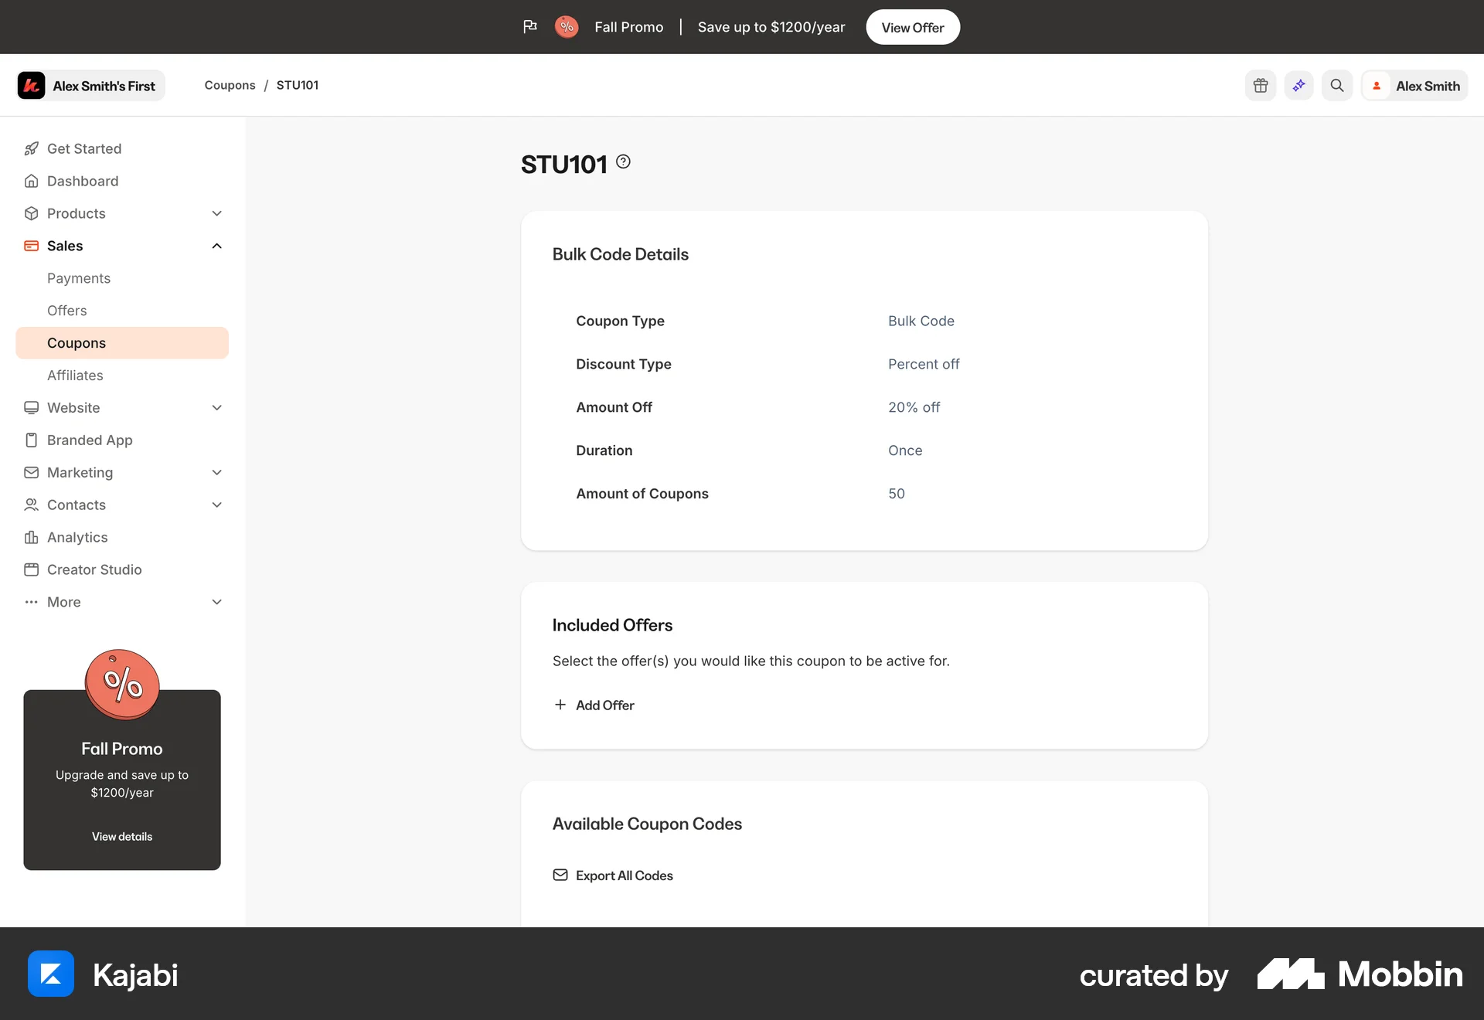Collapse the Sales section chevron
This screenshot has width=1484, height=1020.
217,246
